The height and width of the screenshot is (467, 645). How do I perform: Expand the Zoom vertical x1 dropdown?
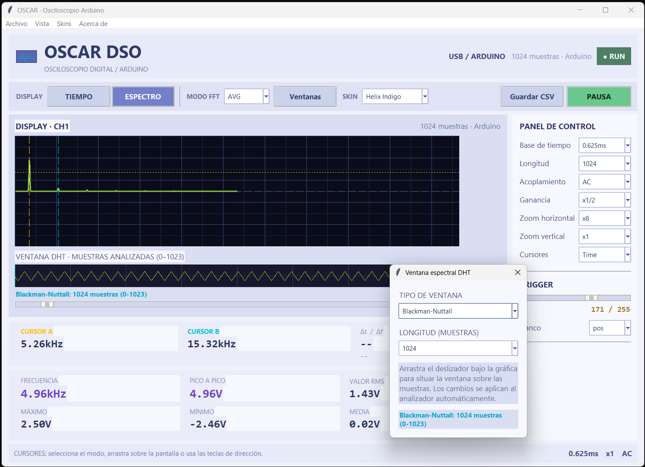[605, 237]
